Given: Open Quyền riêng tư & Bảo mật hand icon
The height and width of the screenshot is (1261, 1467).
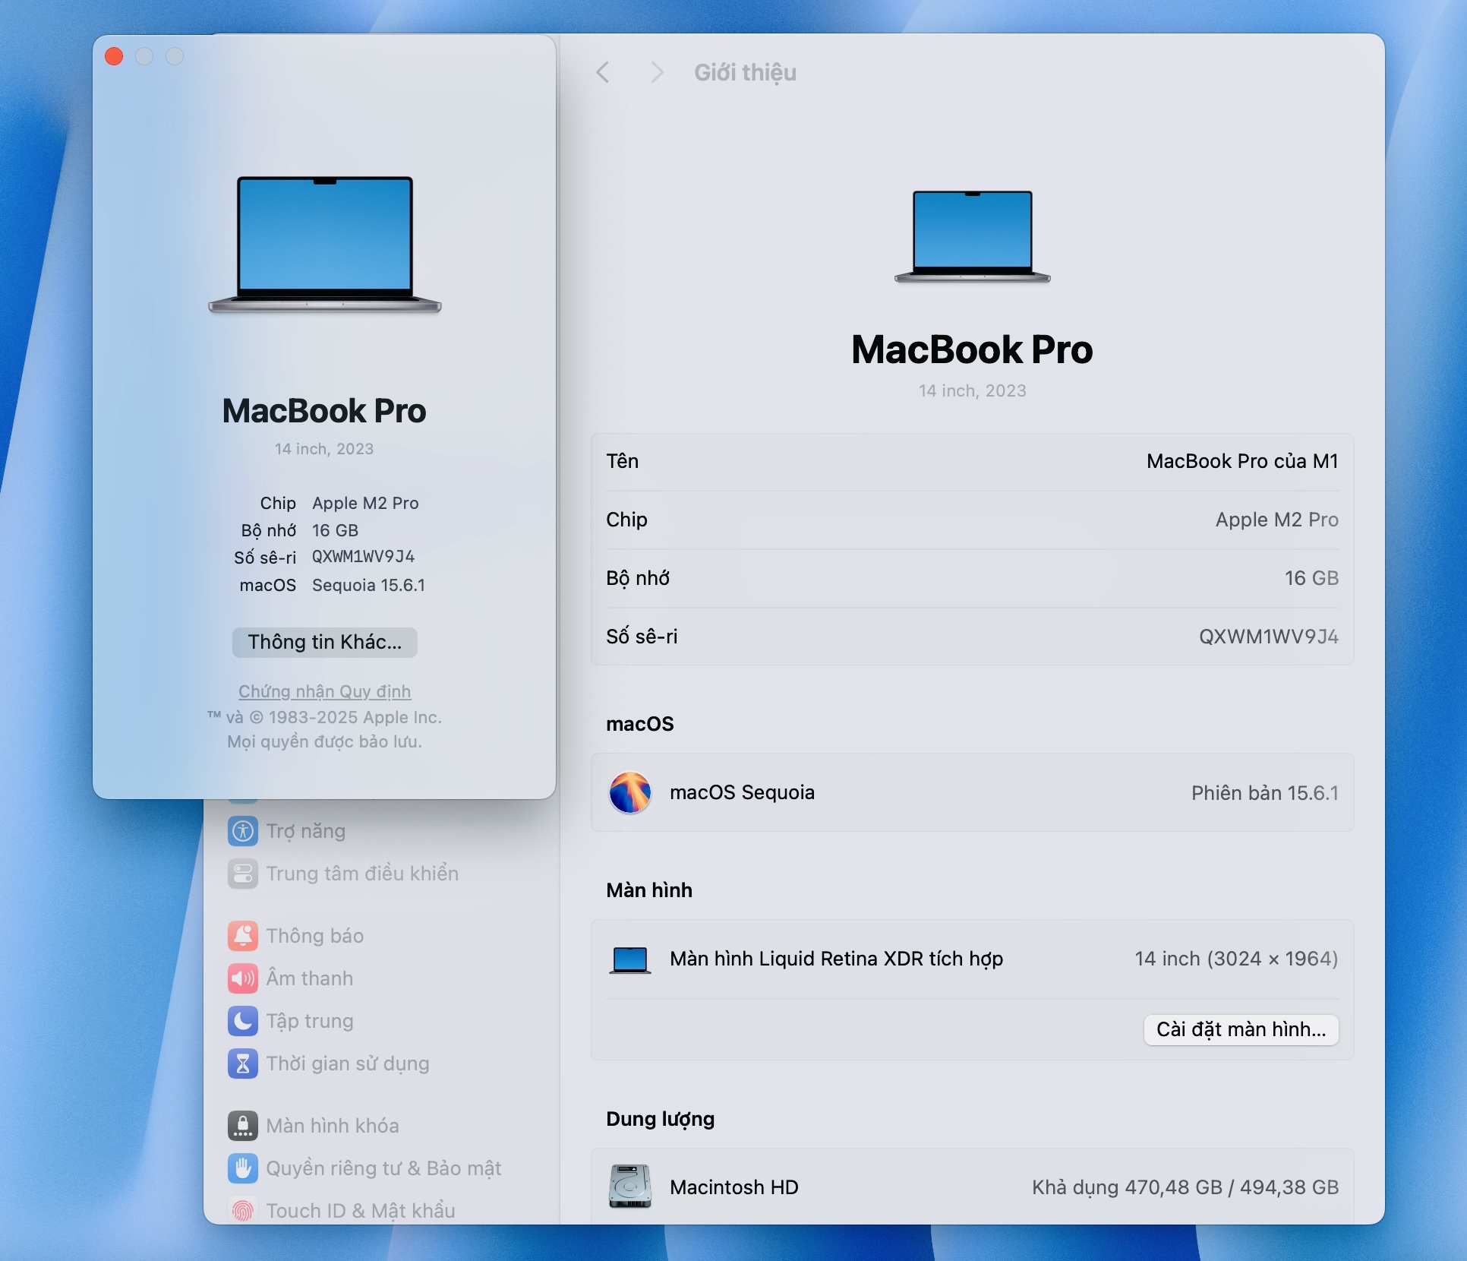Looking at the screenshot, I should [242, 1168].
